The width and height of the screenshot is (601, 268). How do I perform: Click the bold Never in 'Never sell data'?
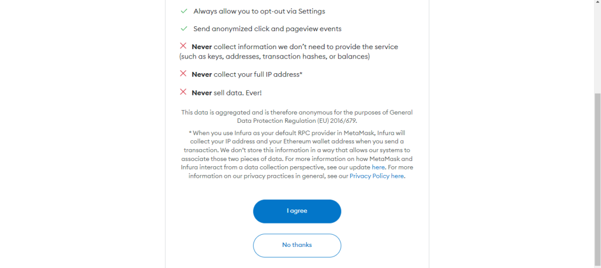202,93
